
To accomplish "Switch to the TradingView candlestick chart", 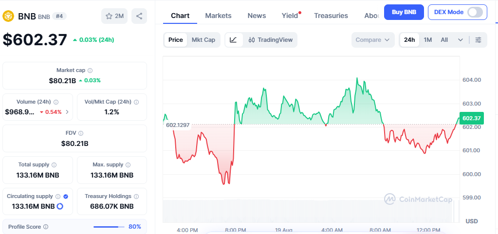I will [271, 40].
